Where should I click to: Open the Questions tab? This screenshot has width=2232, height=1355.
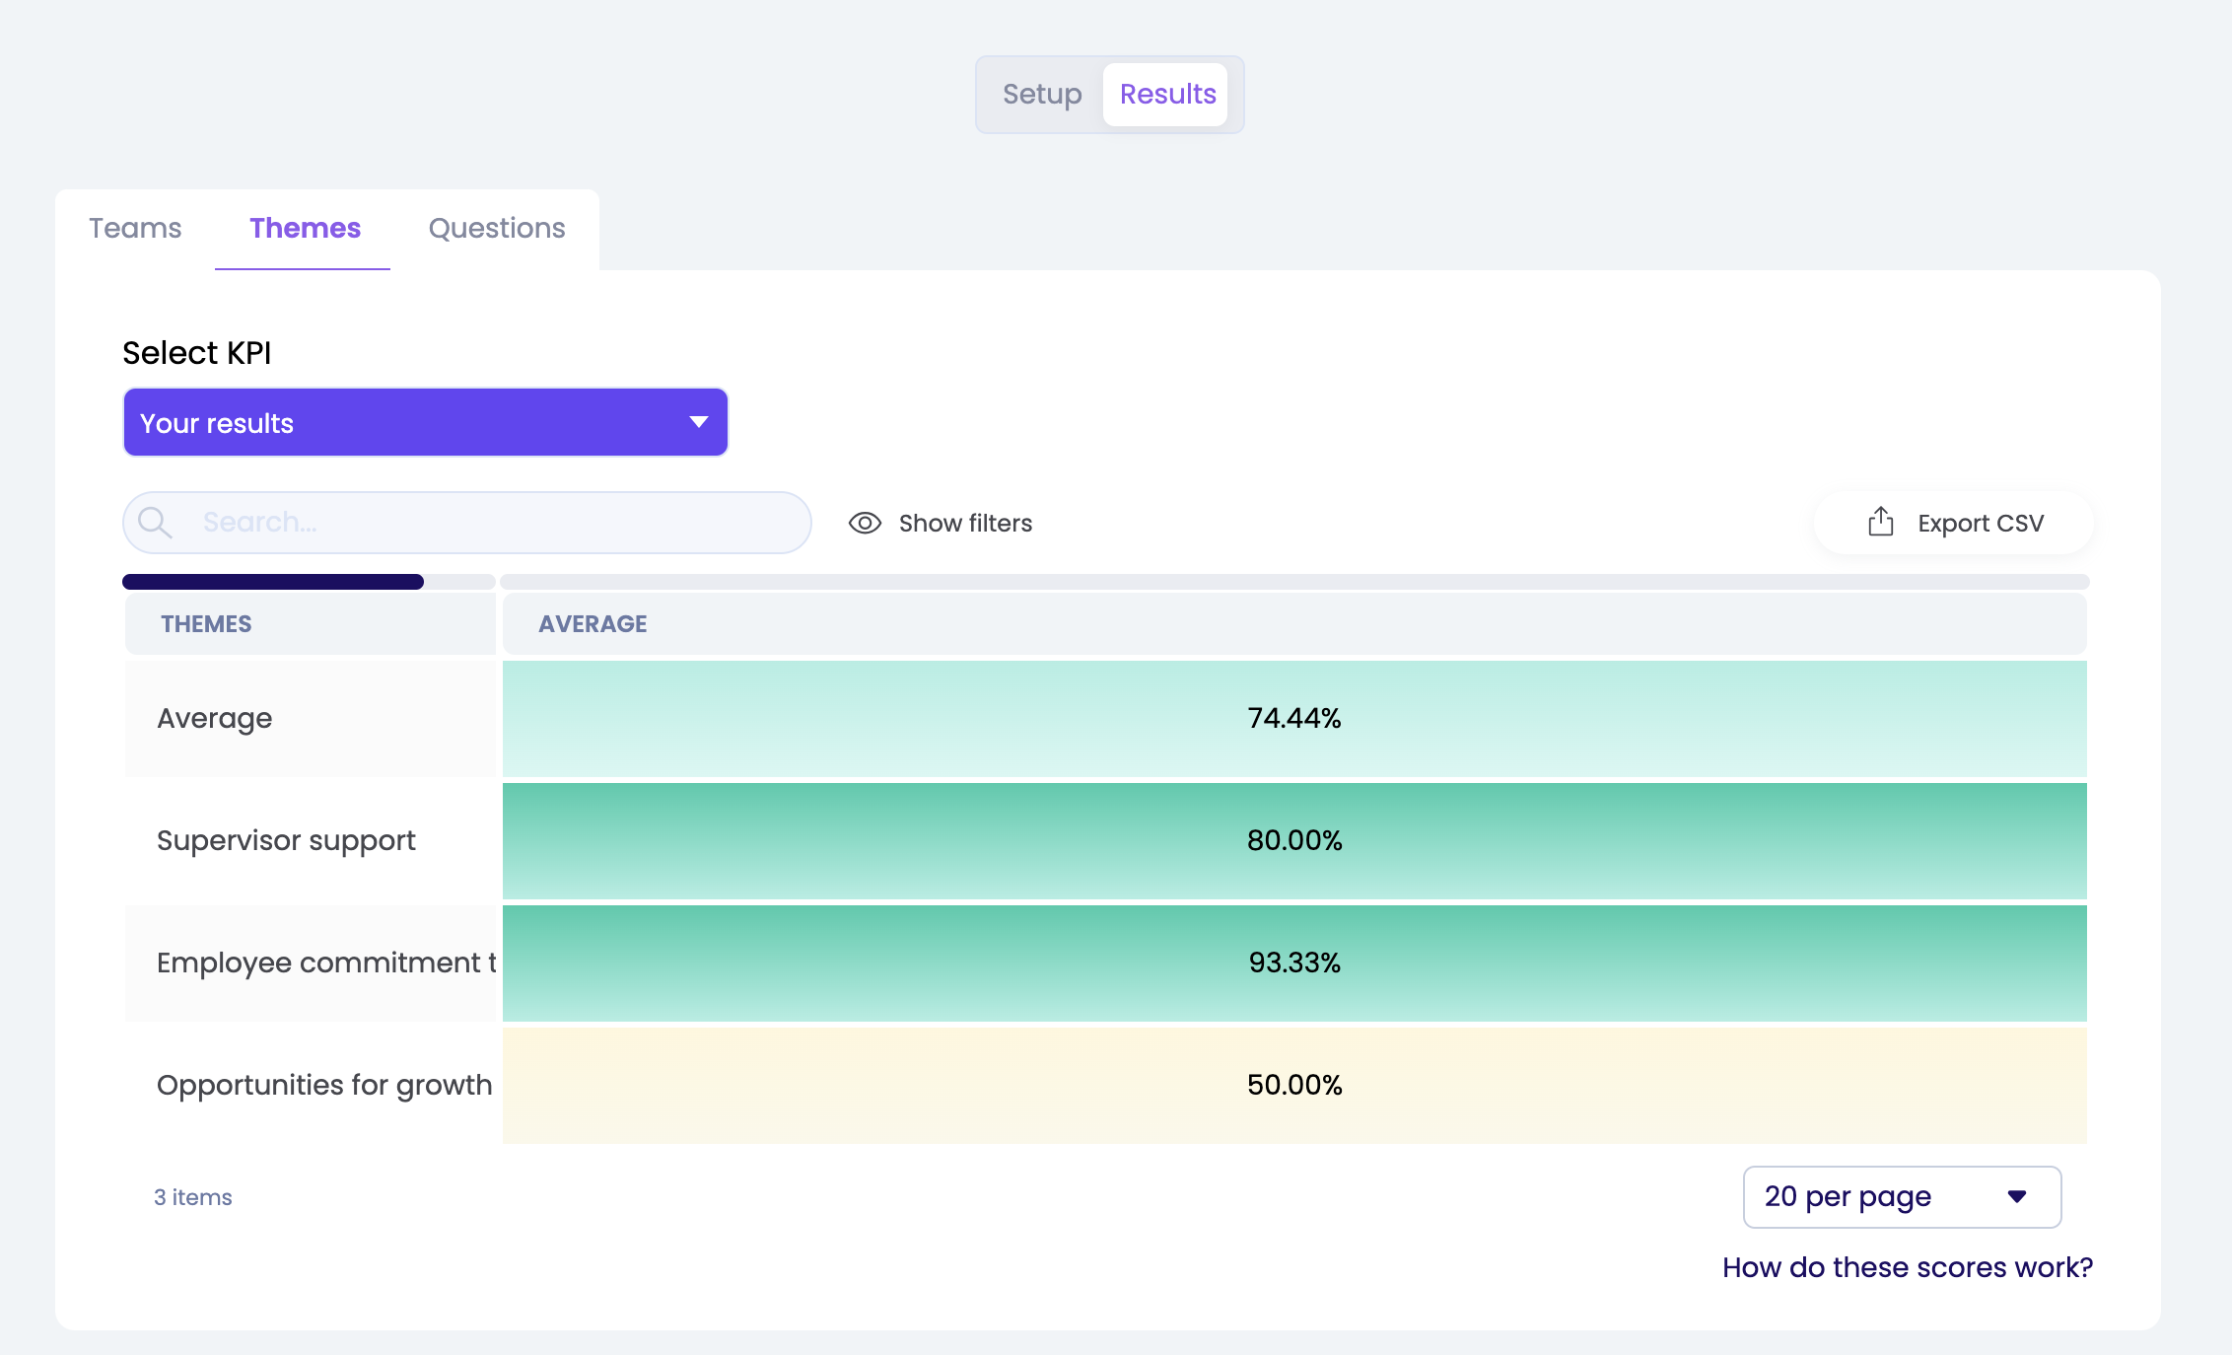pos(496,228)
